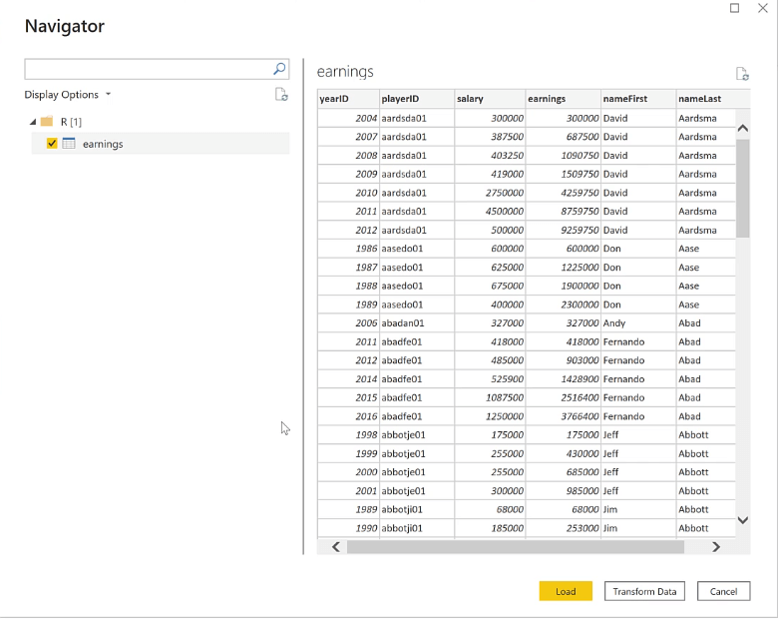
Task: Click earnings cell 430000
Action: point(564,453)
